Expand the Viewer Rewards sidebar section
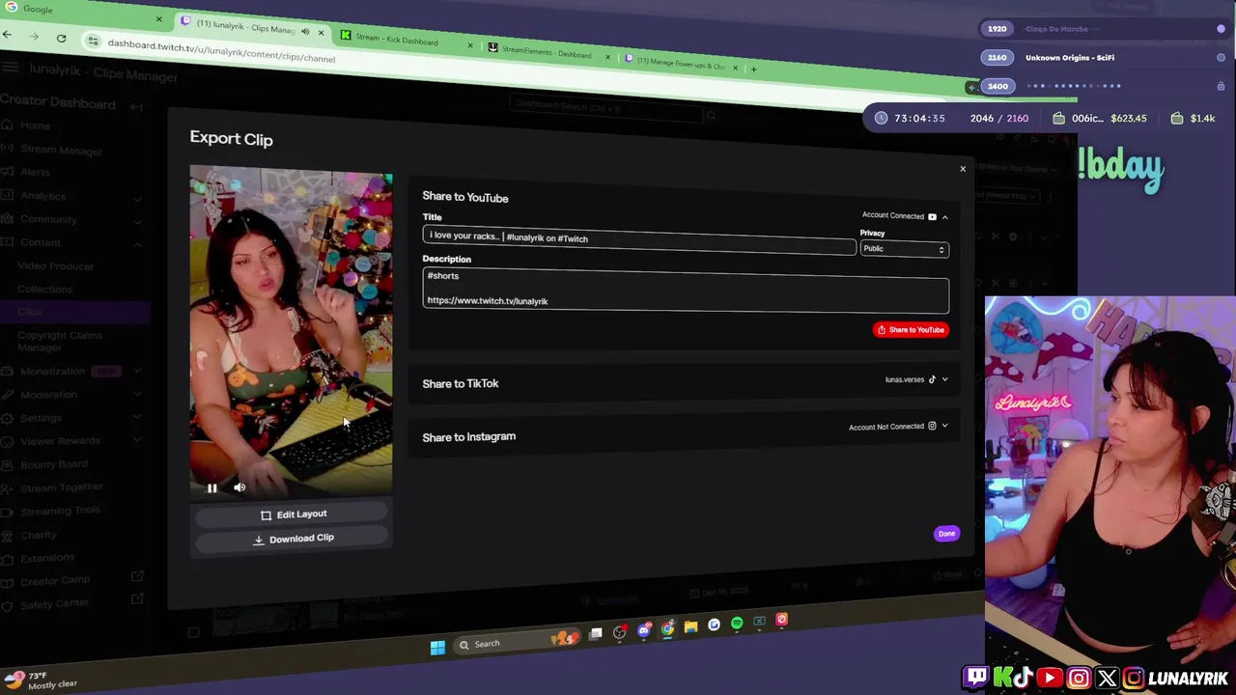The image size is (1236, 695). pos(137,441)
